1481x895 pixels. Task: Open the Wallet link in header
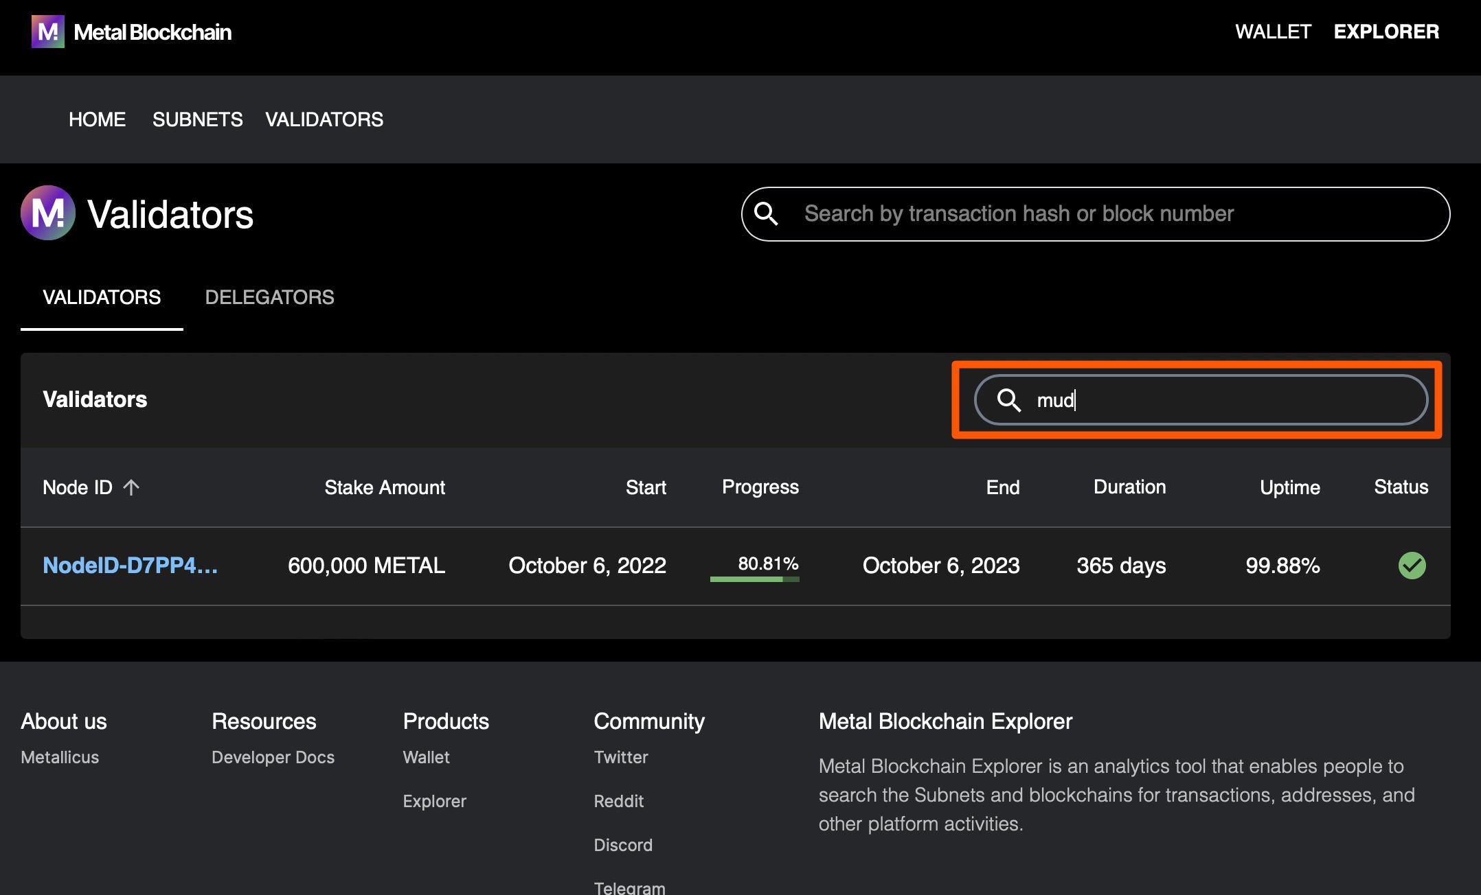click(x=1273, y=32)
